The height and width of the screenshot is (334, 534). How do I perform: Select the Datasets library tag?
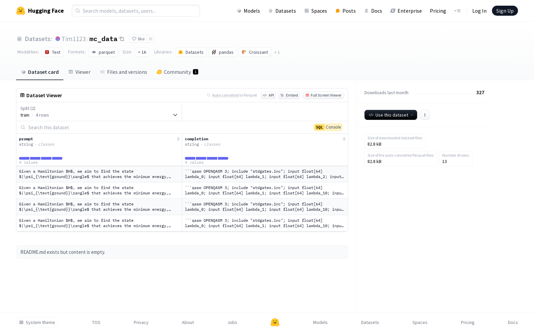coord(191,52)
